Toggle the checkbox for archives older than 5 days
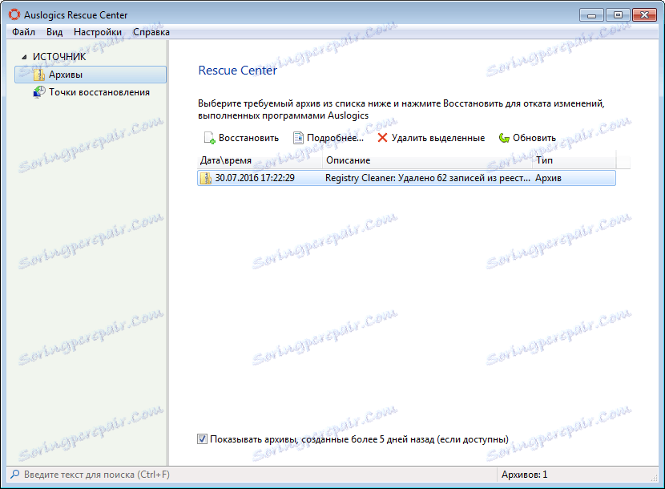This screenshot has width=665, height=489. pyautogui.click(x=202, y=439)
